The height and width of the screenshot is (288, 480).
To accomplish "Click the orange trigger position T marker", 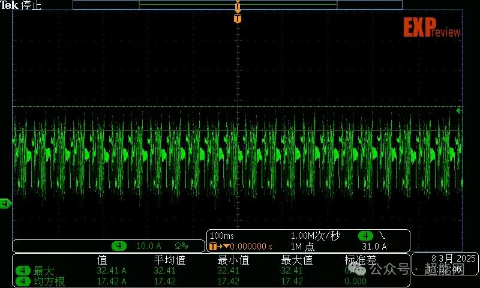I will point(238,19).
